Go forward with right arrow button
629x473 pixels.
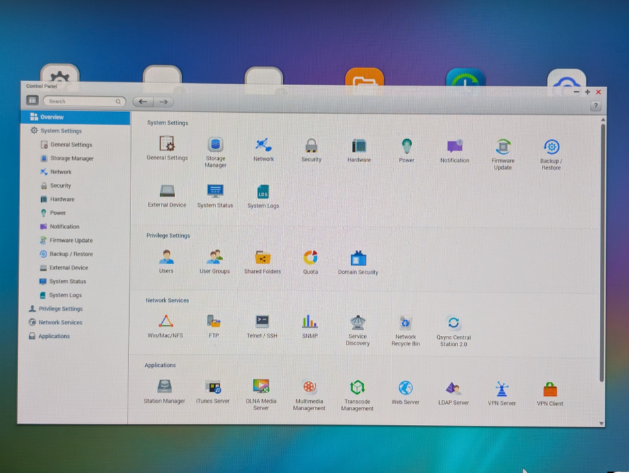pyautogui.click(x=163, y=102)
